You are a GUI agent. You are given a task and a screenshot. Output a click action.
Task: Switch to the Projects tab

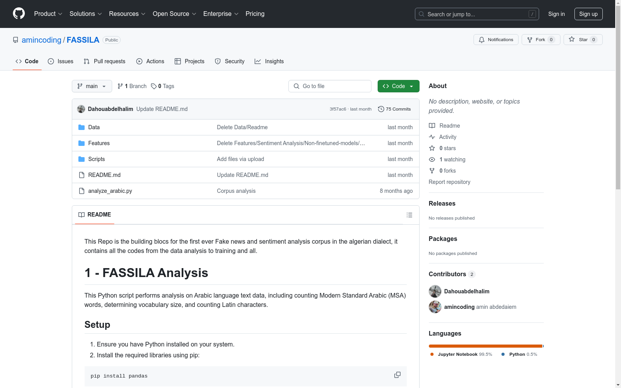(189, 61)
